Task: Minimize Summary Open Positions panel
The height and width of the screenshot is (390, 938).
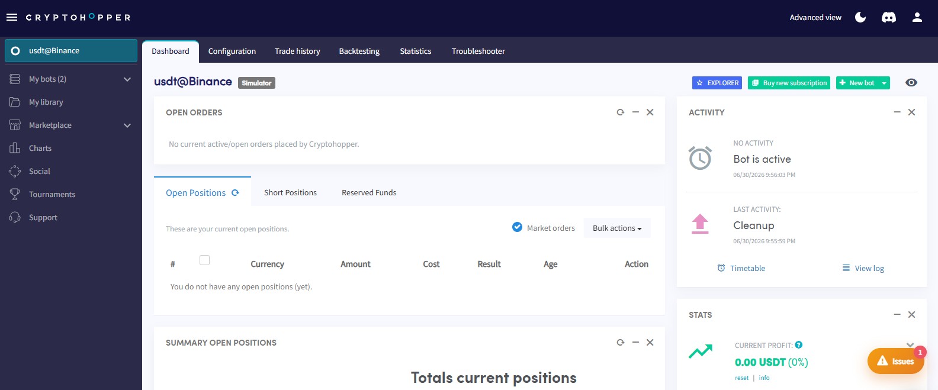Action: (635, 342)
